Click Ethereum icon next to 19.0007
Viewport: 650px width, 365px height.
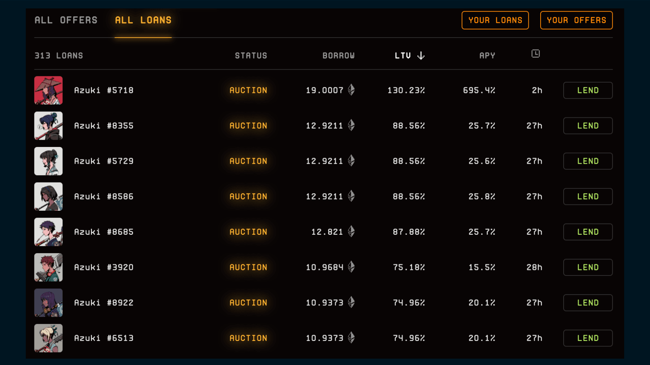coord(351,90)
